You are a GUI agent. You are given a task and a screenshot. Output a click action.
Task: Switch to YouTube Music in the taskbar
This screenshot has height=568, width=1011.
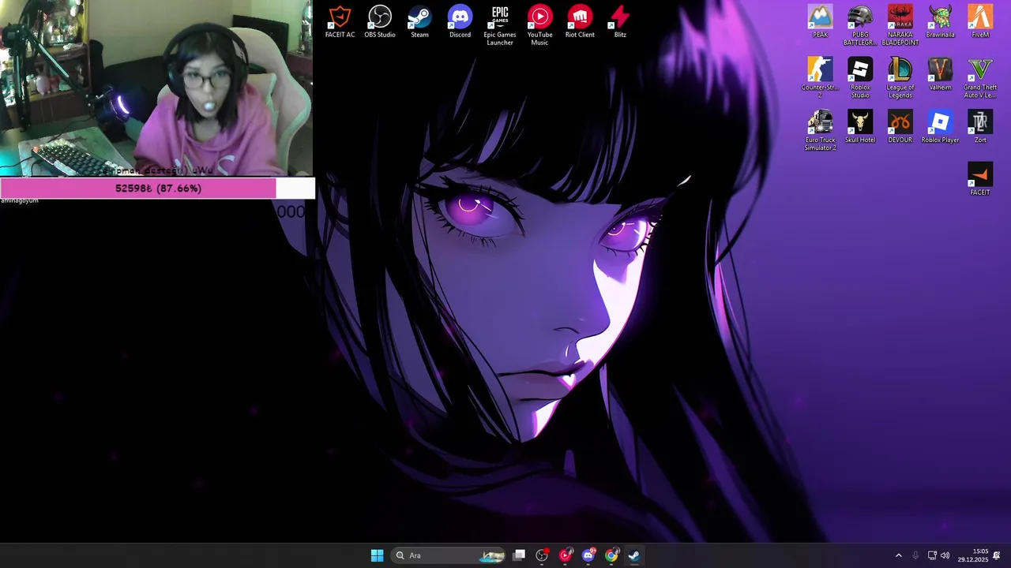566,555
